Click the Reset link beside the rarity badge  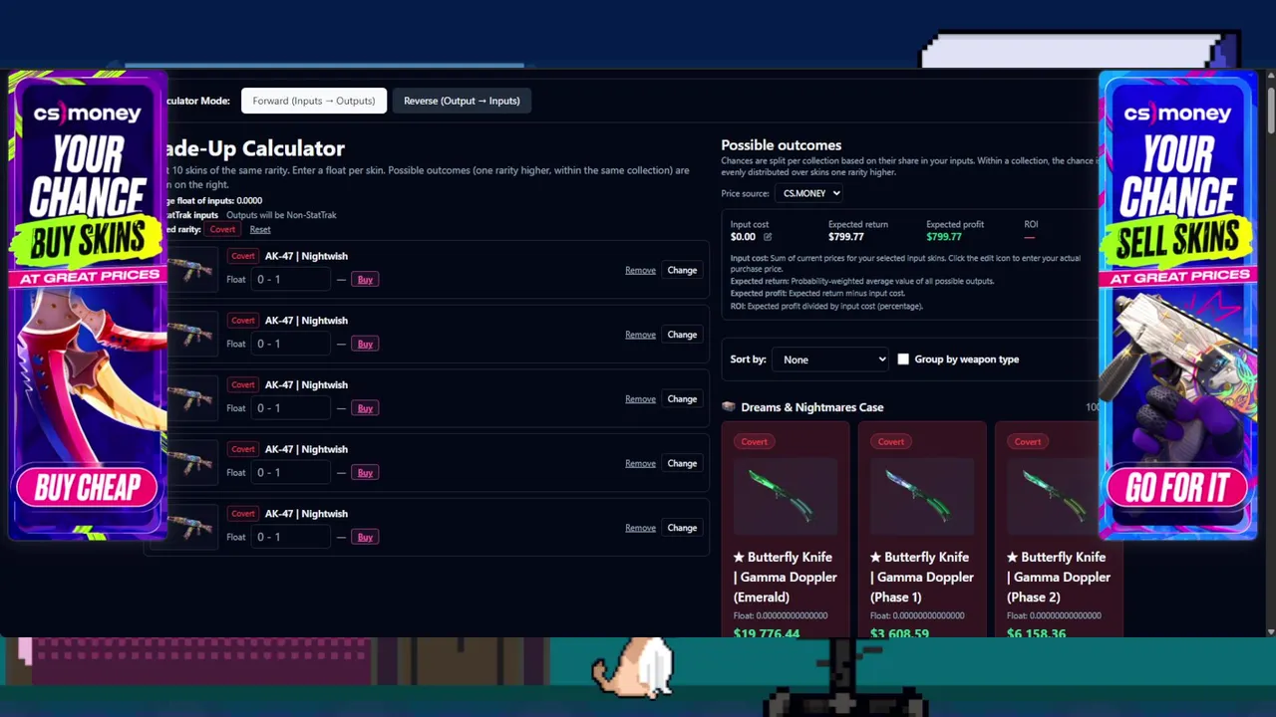260,230
